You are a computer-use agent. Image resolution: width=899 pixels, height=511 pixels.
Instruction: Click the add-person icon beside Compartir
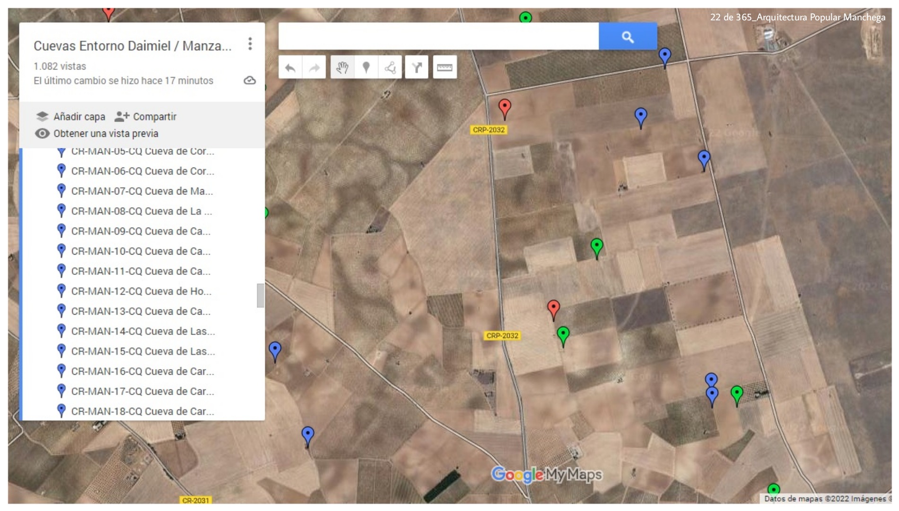(122, 116)
